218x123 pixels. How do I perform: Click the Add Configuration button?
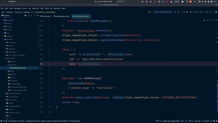tap(163, 12)
